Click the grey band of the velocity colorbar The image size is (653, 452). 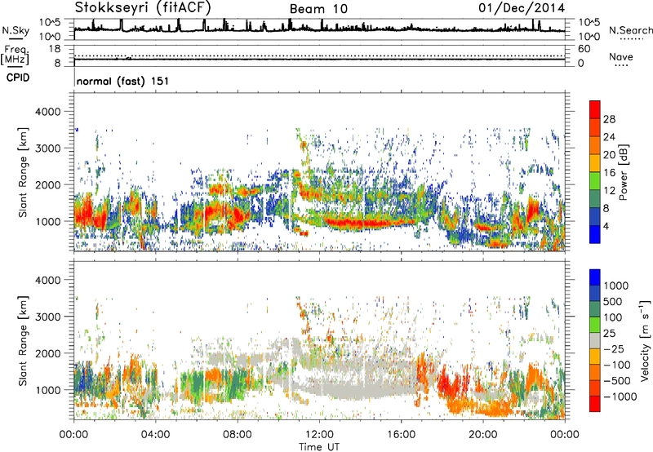(x=595, y=340)
